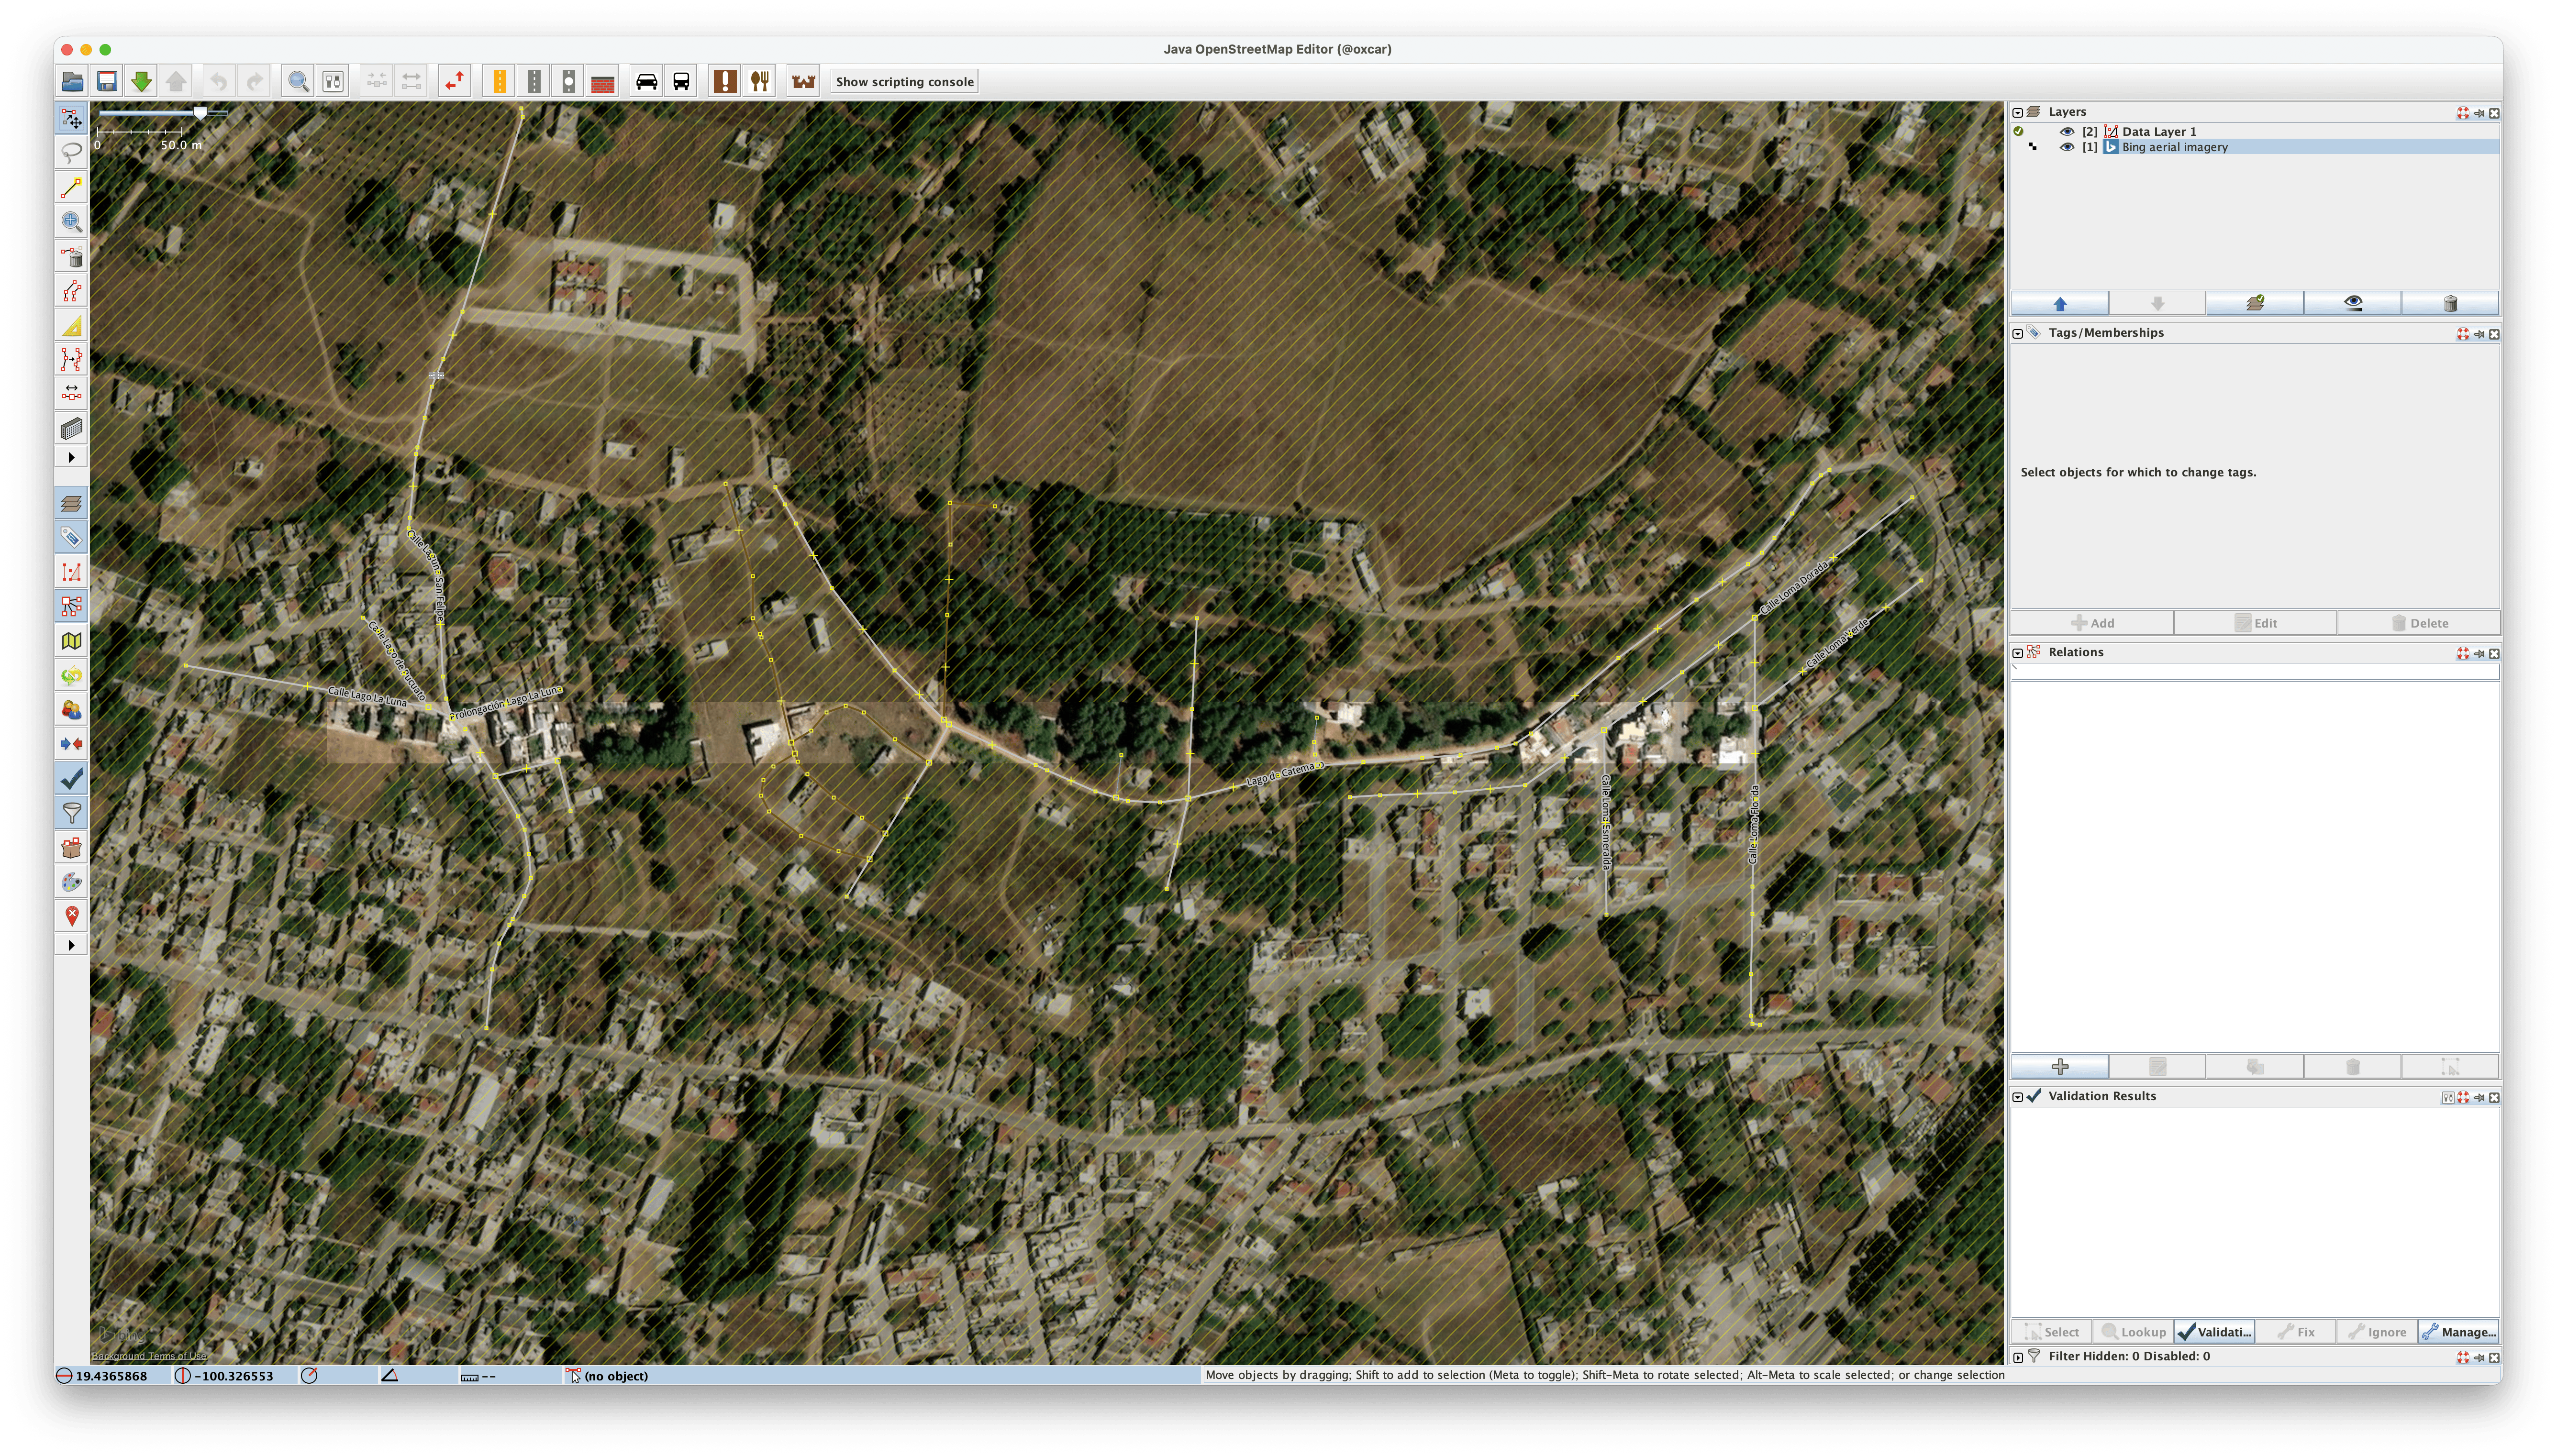The image size is (2557, 1456).
Task: Toggle Bing aerial imagery visibility eye
Action: [x=2066, y=147]
